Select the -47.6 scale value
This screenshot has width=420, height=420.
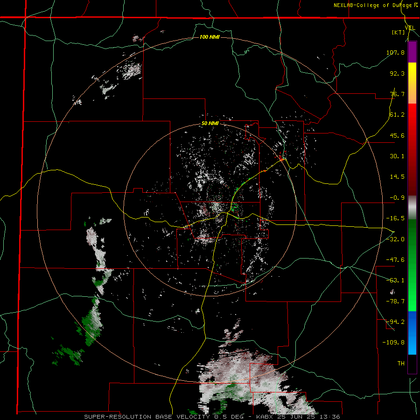(x=395, y=260)
